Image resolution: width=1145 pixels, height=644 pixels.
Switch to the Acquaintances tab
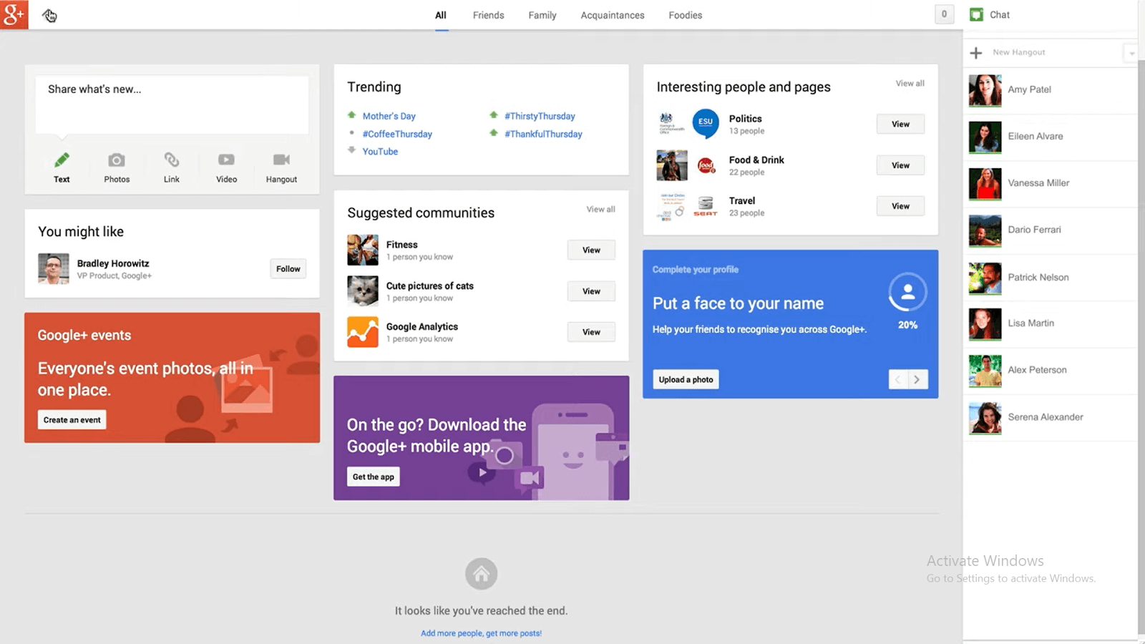tap(613, 15)
